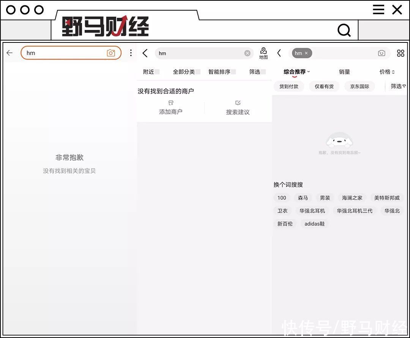
Task: Open the 海澜之家 suggested keyword link
Action: coord(352,197)
